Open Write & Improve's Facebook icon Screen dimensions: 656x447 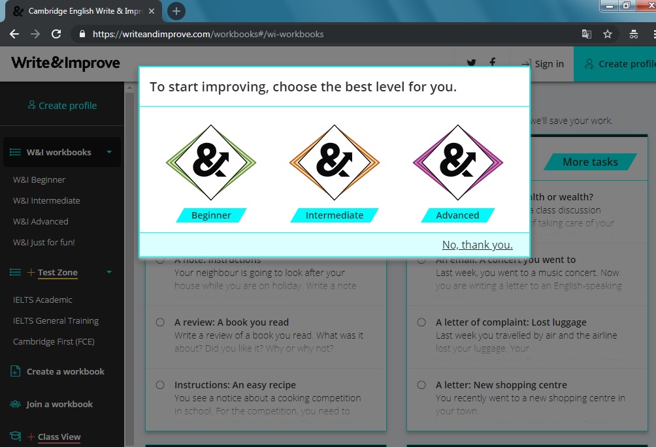point(492,63)
